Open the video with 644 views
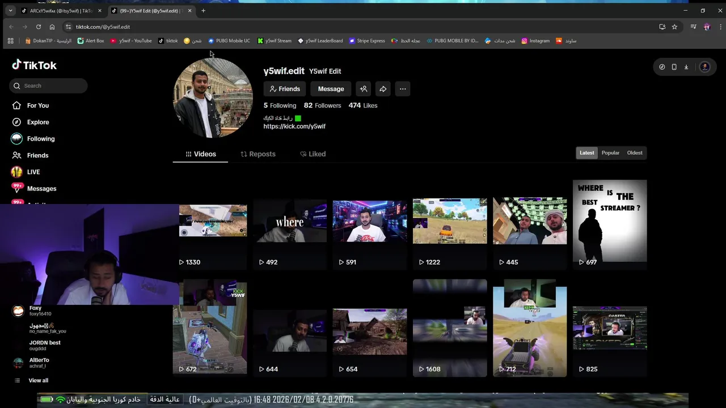This screenshot has height=408, width=726. pos(290,328)
